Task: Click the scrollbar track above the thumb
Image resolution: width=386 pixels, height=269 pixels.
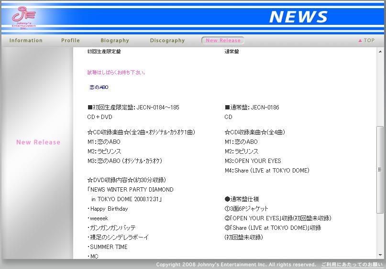Action: click(380, 91)
